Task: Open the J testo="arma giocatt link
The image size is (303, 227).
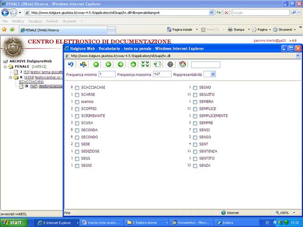Action: click(46, 72)
